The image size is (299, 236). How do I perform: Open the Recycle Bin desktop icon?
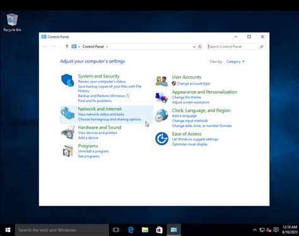pos(12,23)
